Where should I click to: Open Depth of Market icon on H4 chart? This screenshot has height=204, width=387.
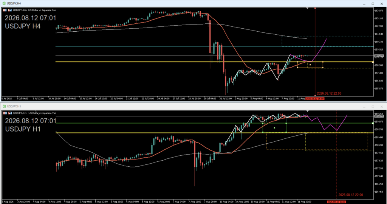pos(10,10)
